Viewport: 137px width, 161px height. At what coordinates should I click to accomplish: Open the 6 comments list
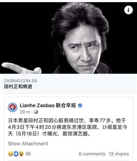(x=92, y=154)
